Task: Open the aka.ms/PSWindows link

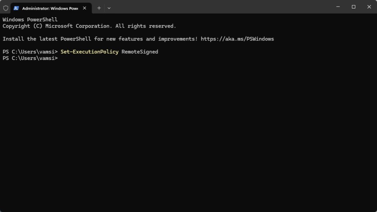Action: coord(237,39)
